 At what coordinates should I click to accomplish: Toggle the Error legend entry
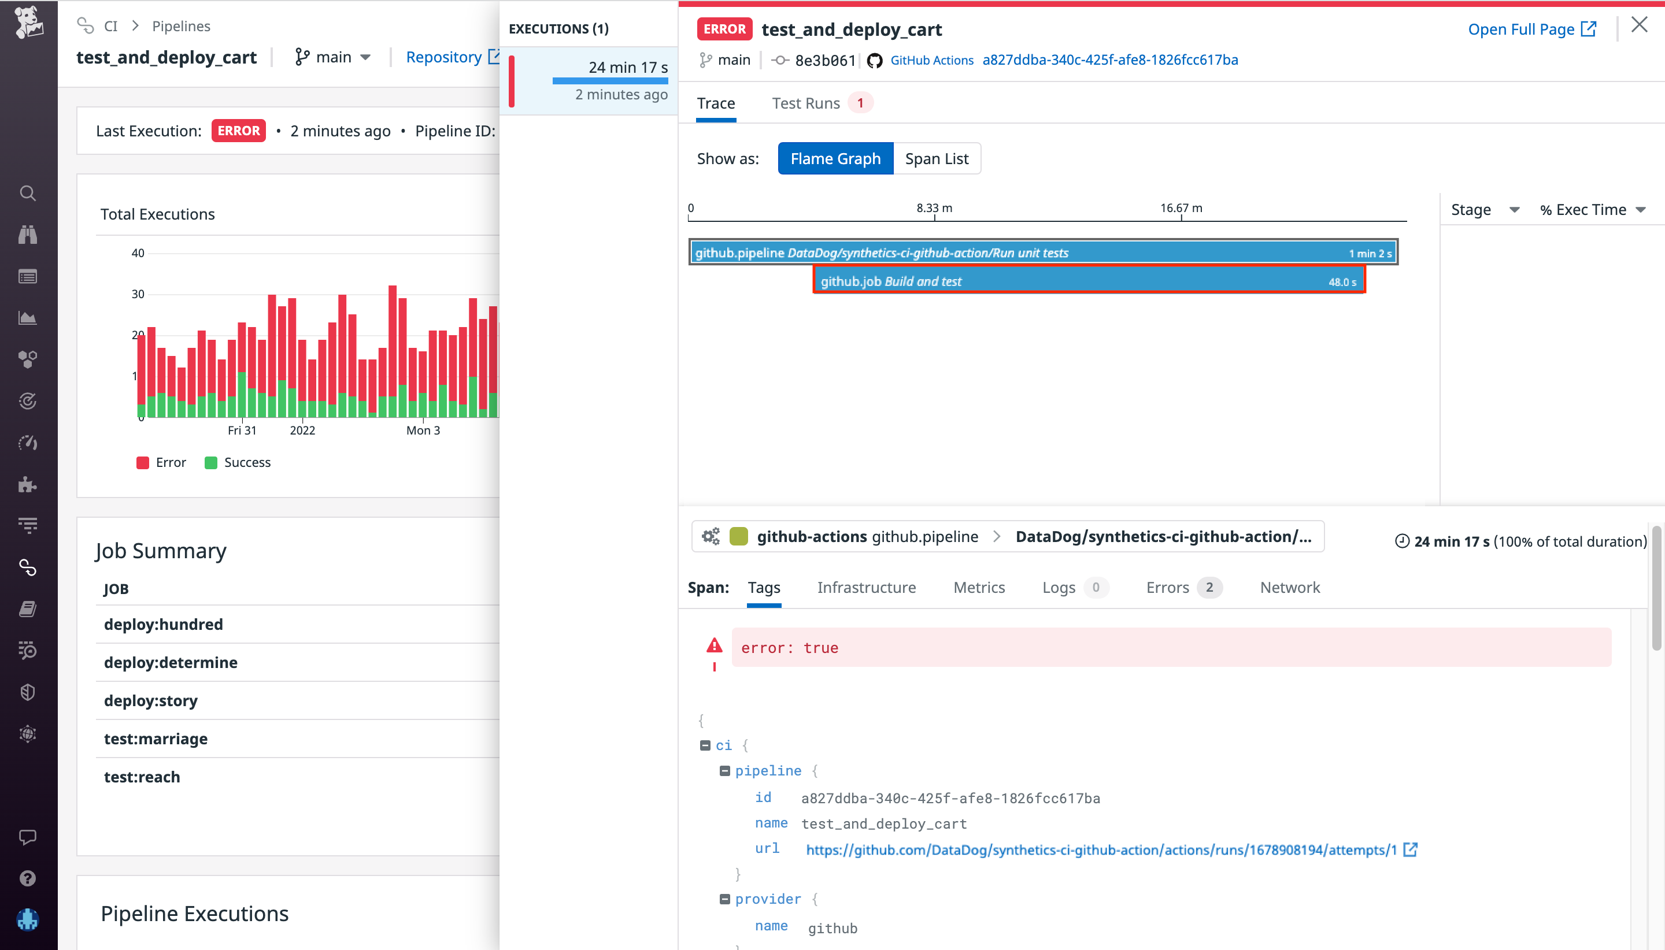coord(162,462)
